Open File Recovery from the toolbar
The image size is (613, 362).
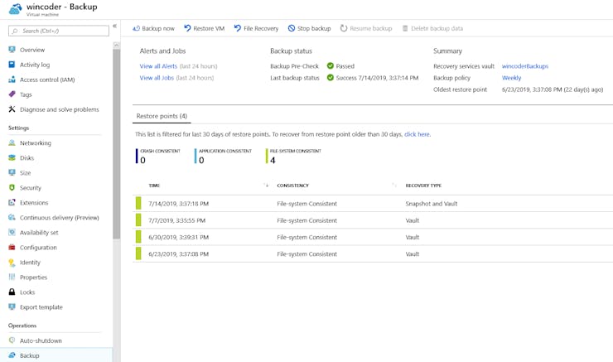coord(238,28)
